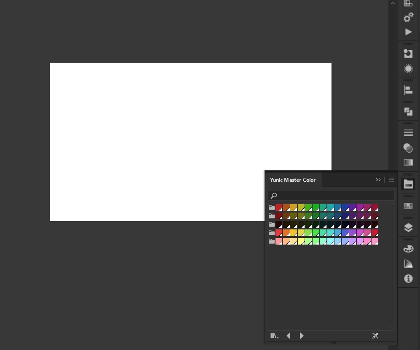
Task: Select the second (dark tones) color group folder
Action: (x=272, y=216)
